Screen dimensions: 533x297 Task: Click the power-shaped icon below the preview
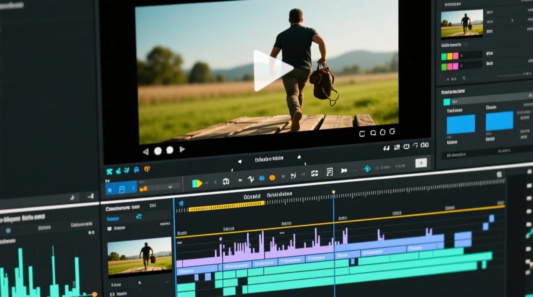(406, 147)
